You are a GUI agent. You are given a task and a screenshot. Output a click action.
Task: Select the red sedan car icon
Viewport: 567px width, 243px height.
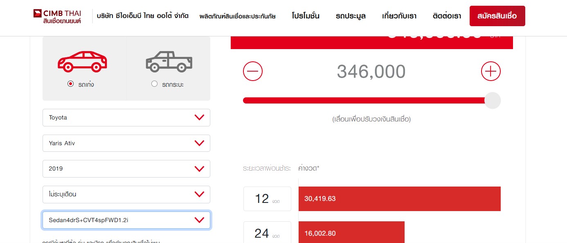82,61
